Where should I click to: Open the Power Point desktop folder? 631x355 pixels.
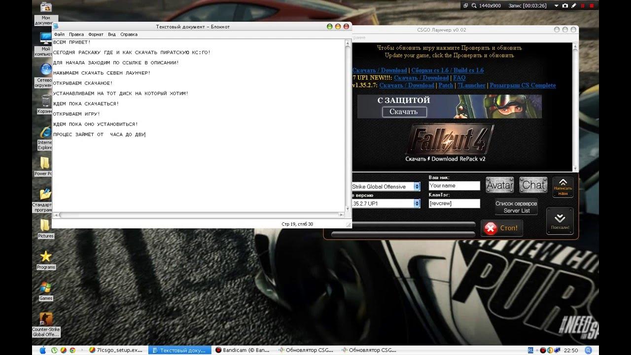(x=45, y=166)
